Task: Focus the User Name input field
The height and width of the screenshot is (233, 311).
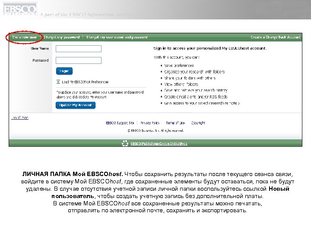Action: click(x=79, y=49)
